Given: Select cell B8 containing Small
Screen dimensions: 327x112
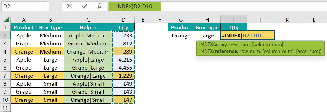Looking at the screenshot, I should pyautogui.click(x=50, y=83).
